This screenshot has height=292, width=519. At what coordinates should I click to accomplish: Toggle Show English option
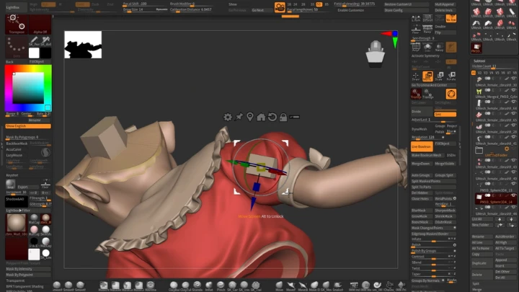tap(28, 126)
